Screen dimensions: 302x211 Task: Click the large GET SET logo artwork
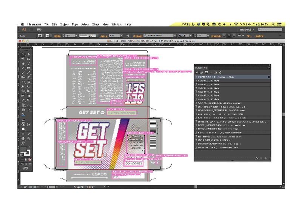[x=92, y=140]
